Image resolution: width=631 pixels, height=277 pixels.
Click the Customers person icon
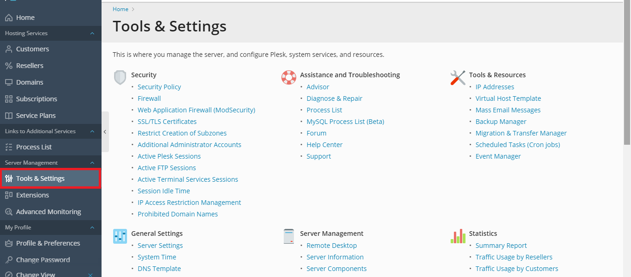point(8,49)
